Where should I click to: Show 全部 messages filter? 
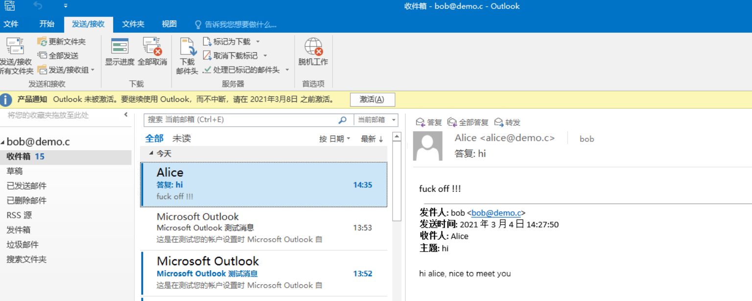point(154,139)
